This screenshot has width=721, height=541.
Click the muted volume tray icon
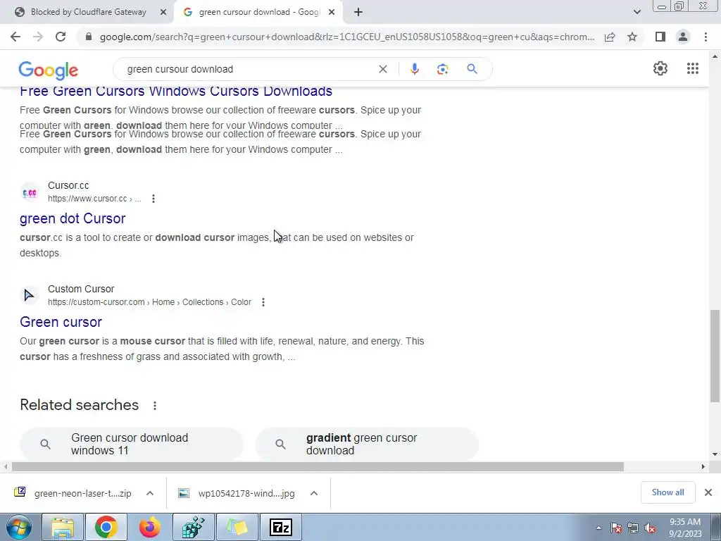coord(650,528)
